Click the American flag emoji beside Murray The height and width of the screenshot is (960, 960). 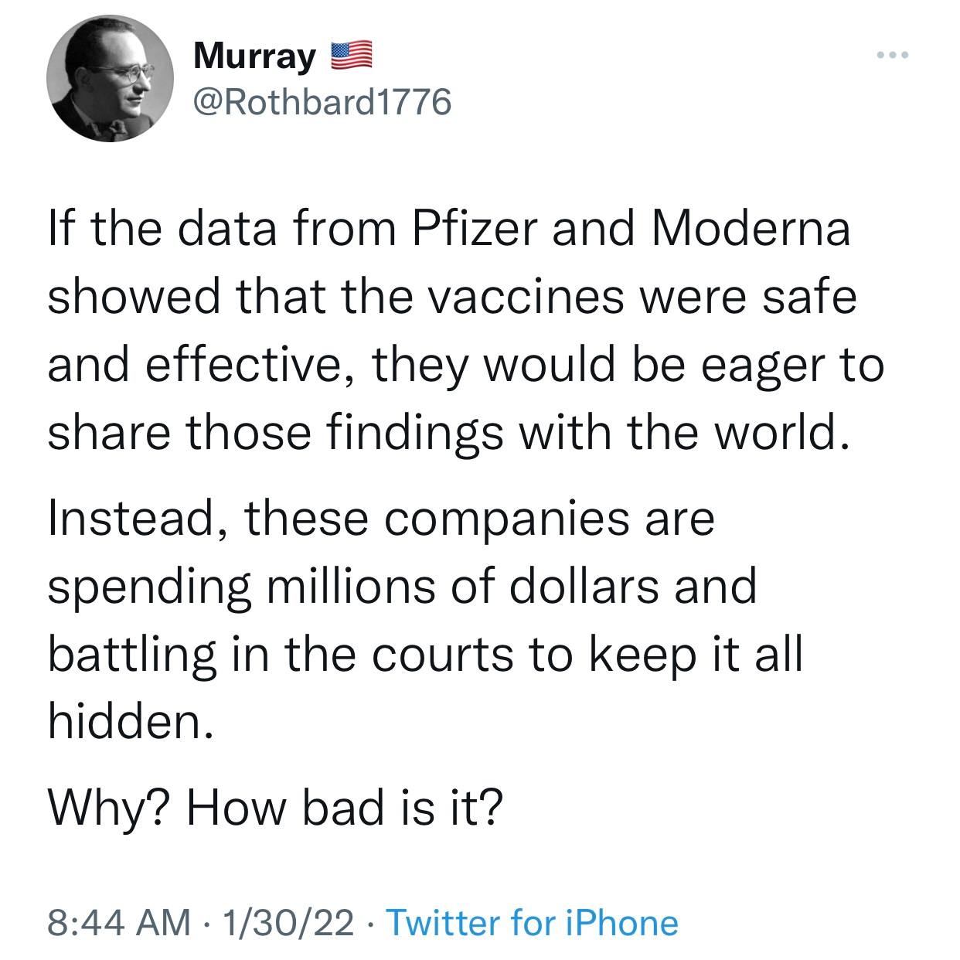tap(352, 56)
